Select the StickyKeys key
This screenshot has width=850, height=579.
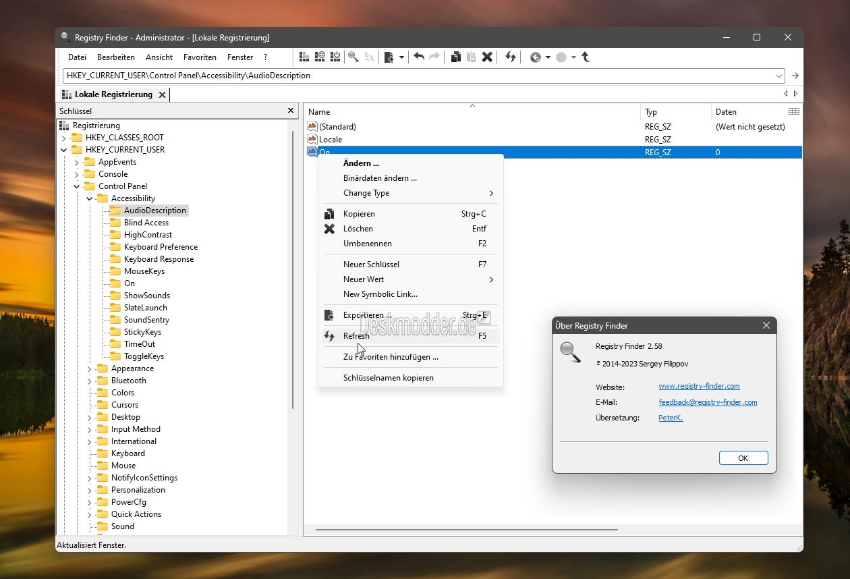pos(144,332)
